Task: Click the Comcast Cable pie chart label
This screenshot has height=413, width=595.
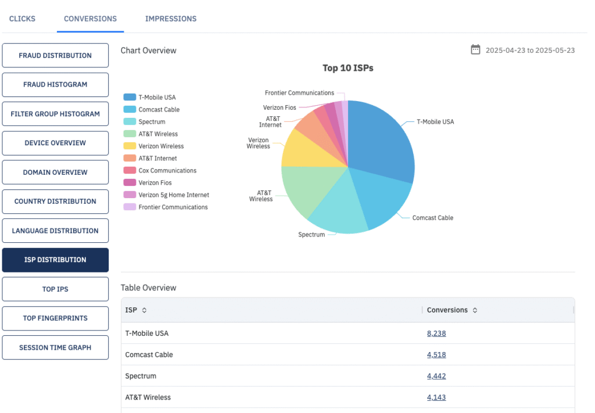Action: pos(432,218)
